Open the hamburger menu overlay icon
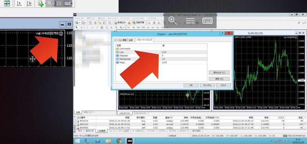 point(190,21)
